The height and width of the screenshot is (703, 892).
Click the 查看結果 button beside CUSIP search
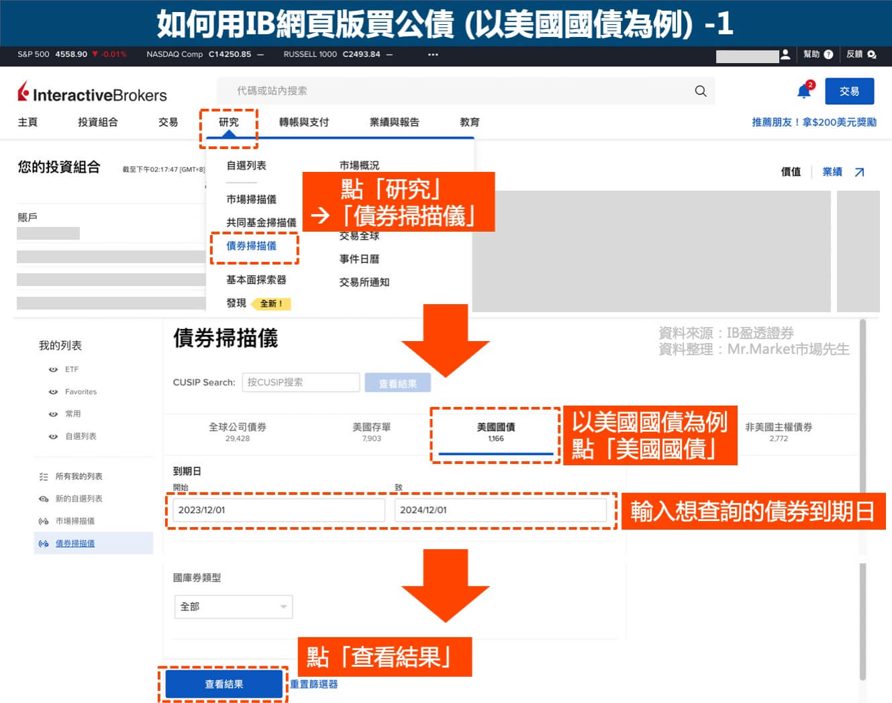point(397,383)
